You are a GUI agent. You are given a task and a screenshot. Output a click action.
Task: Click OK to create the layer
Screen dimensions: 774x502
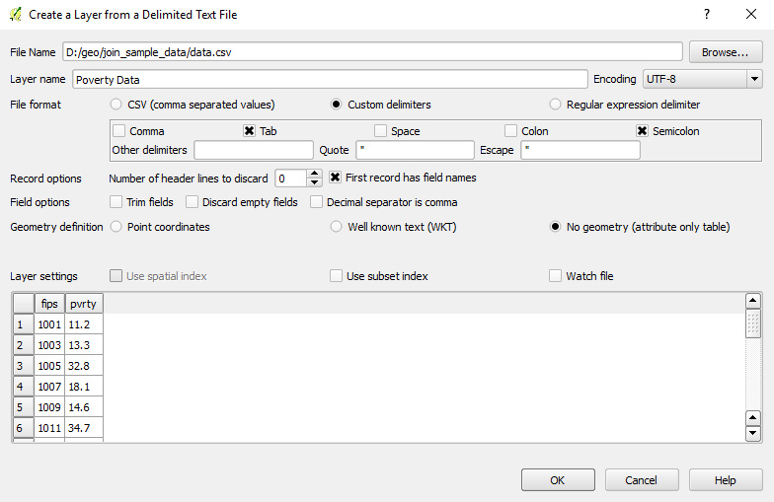click(558, 479)
